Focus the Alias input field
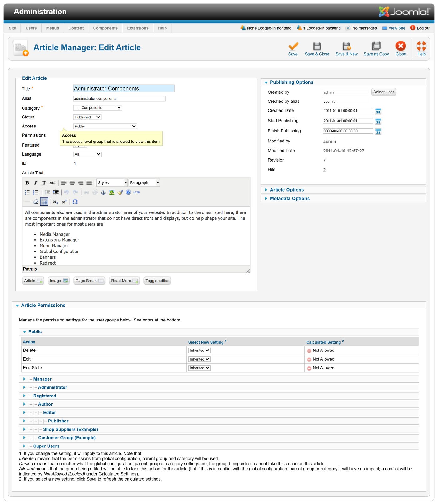Viewport: 438px width, 503px height. pos(119,99)
